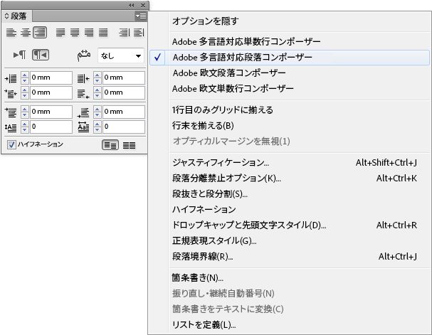Focus the drop cap lines field

click(51, 127)
